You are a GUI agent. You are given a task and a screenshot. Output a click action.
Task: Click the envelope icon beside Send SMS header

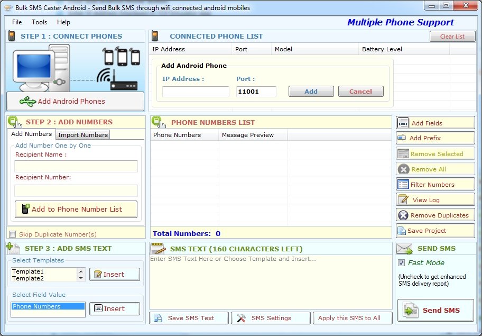pyautogui.click(x=404, y=249)
